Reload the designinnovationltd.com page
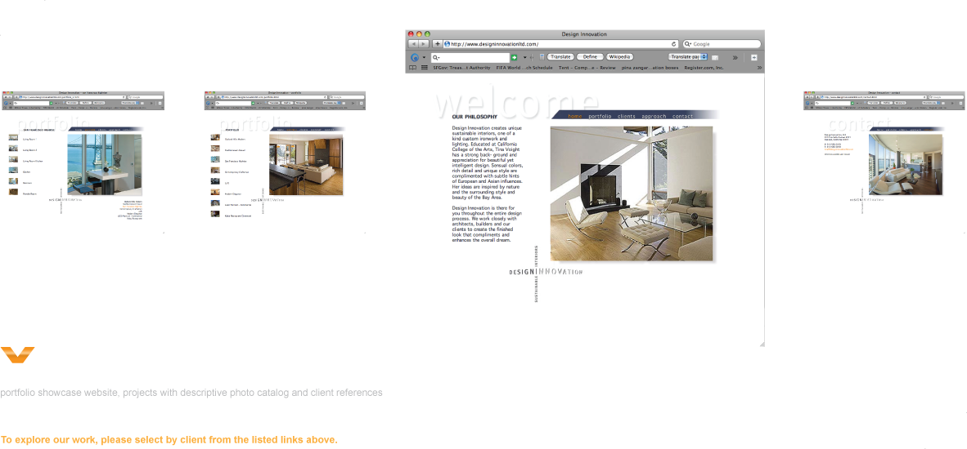Image resolution: width=967 pixels, height=449 pixels. click(673, 44)
